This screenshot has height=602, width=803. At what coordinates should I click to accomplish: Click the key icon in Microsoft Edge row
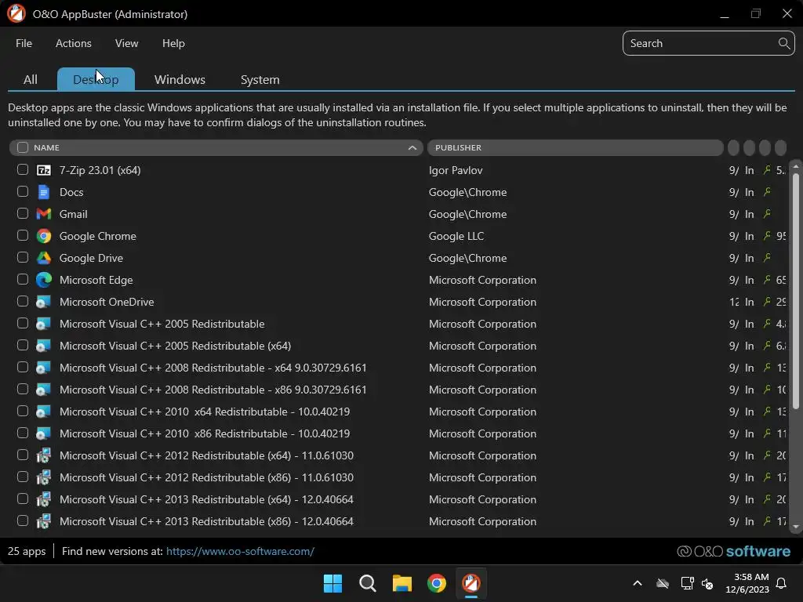[767, 280]
